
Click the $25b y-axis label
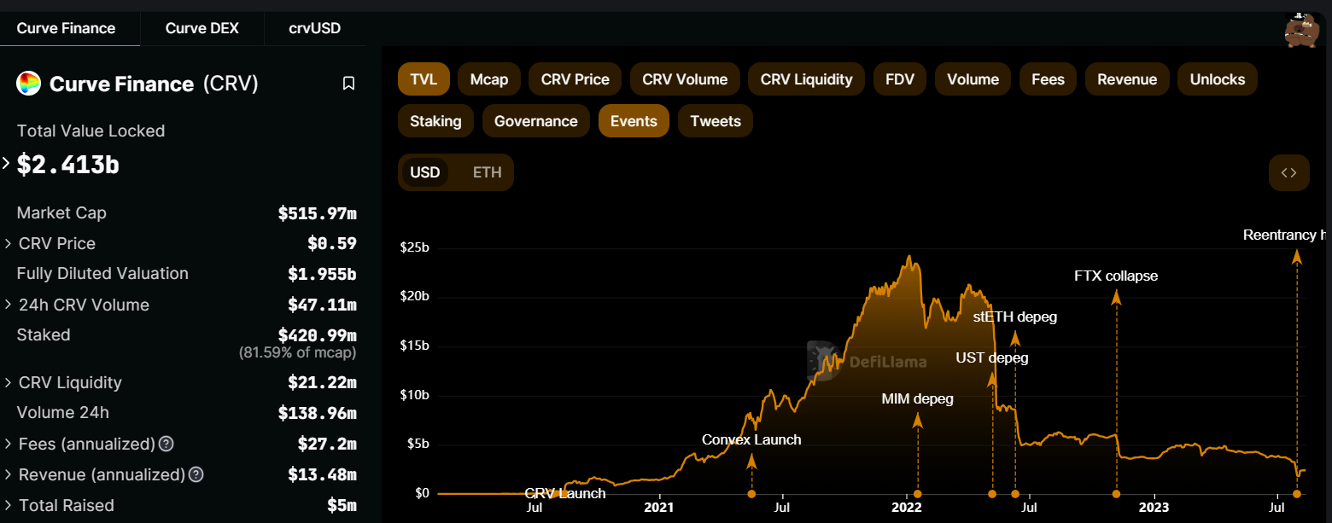tap(414, 247)
